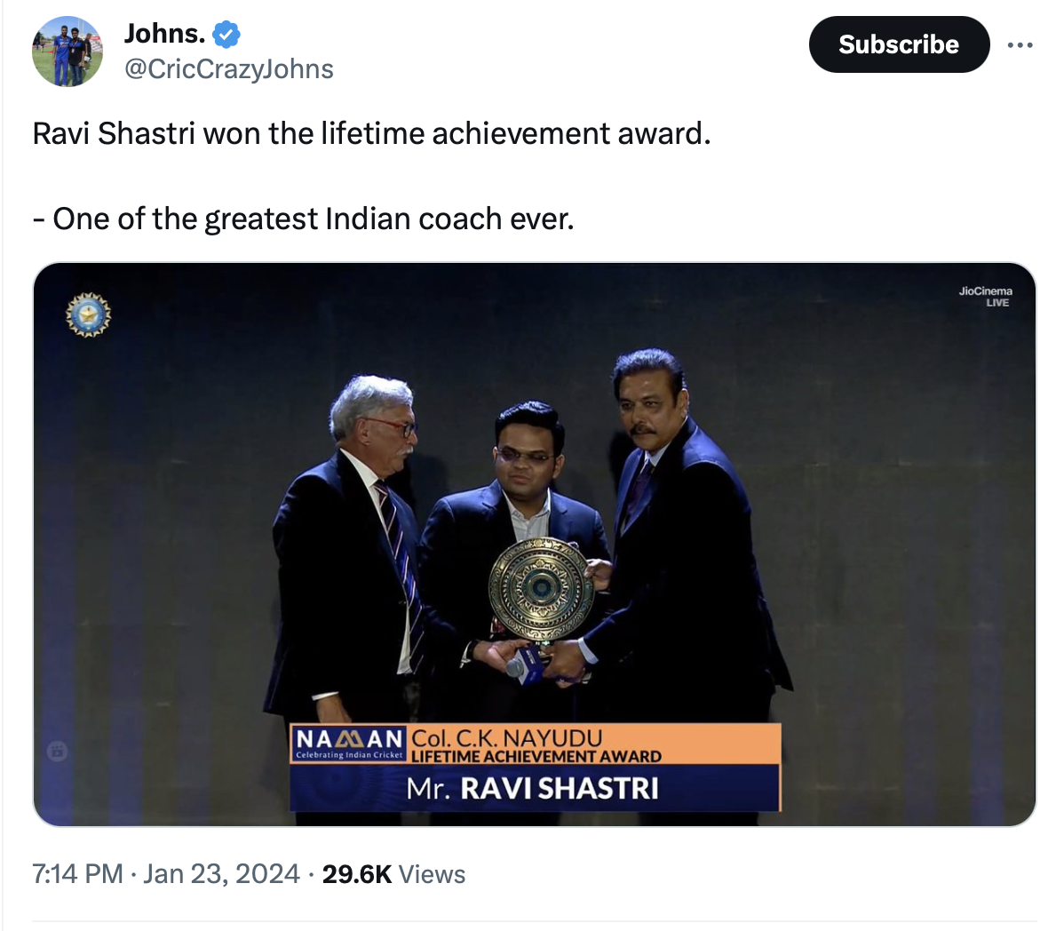The height and width of the screenshot is (931, 1064).
Task: Click the lifetime achievement award tweet sentence
Action: coord(372,133)
